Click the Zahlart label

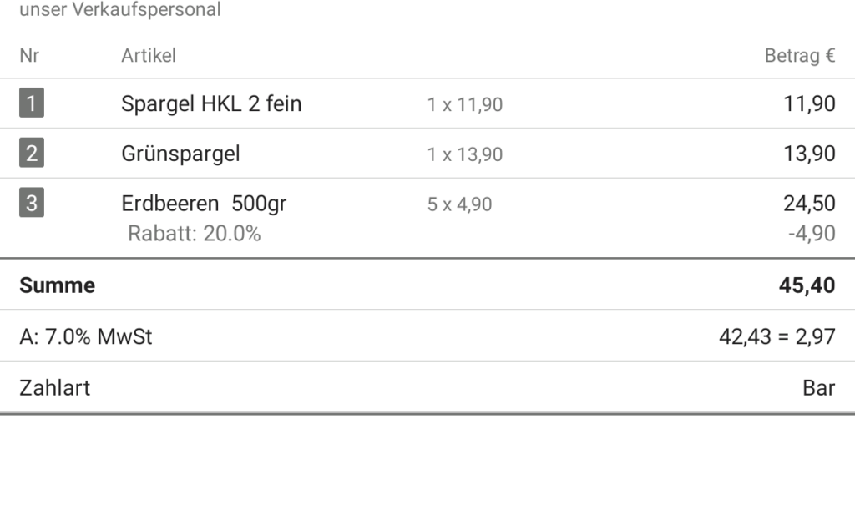pos(55,388)
